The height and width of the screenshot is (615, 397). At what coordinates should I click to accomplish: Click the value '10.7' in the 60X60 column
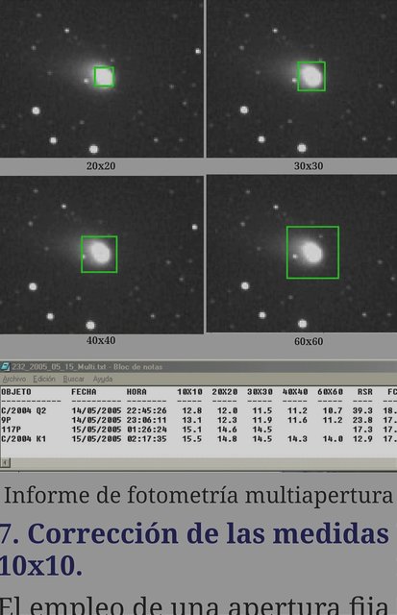click(x=333, y=410)
